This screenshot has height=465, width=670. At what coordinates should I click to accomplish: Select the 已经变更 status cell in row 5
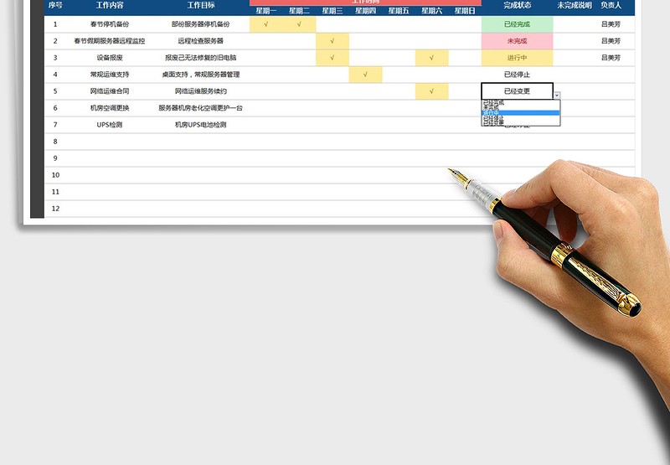(517, 91)
